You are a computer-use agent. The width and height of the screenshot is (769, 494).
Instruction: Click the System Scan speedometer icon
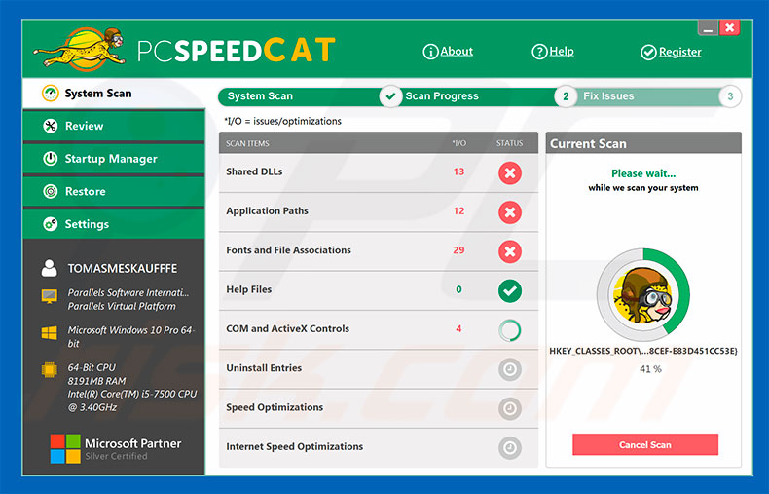click(x=50, y=93)
